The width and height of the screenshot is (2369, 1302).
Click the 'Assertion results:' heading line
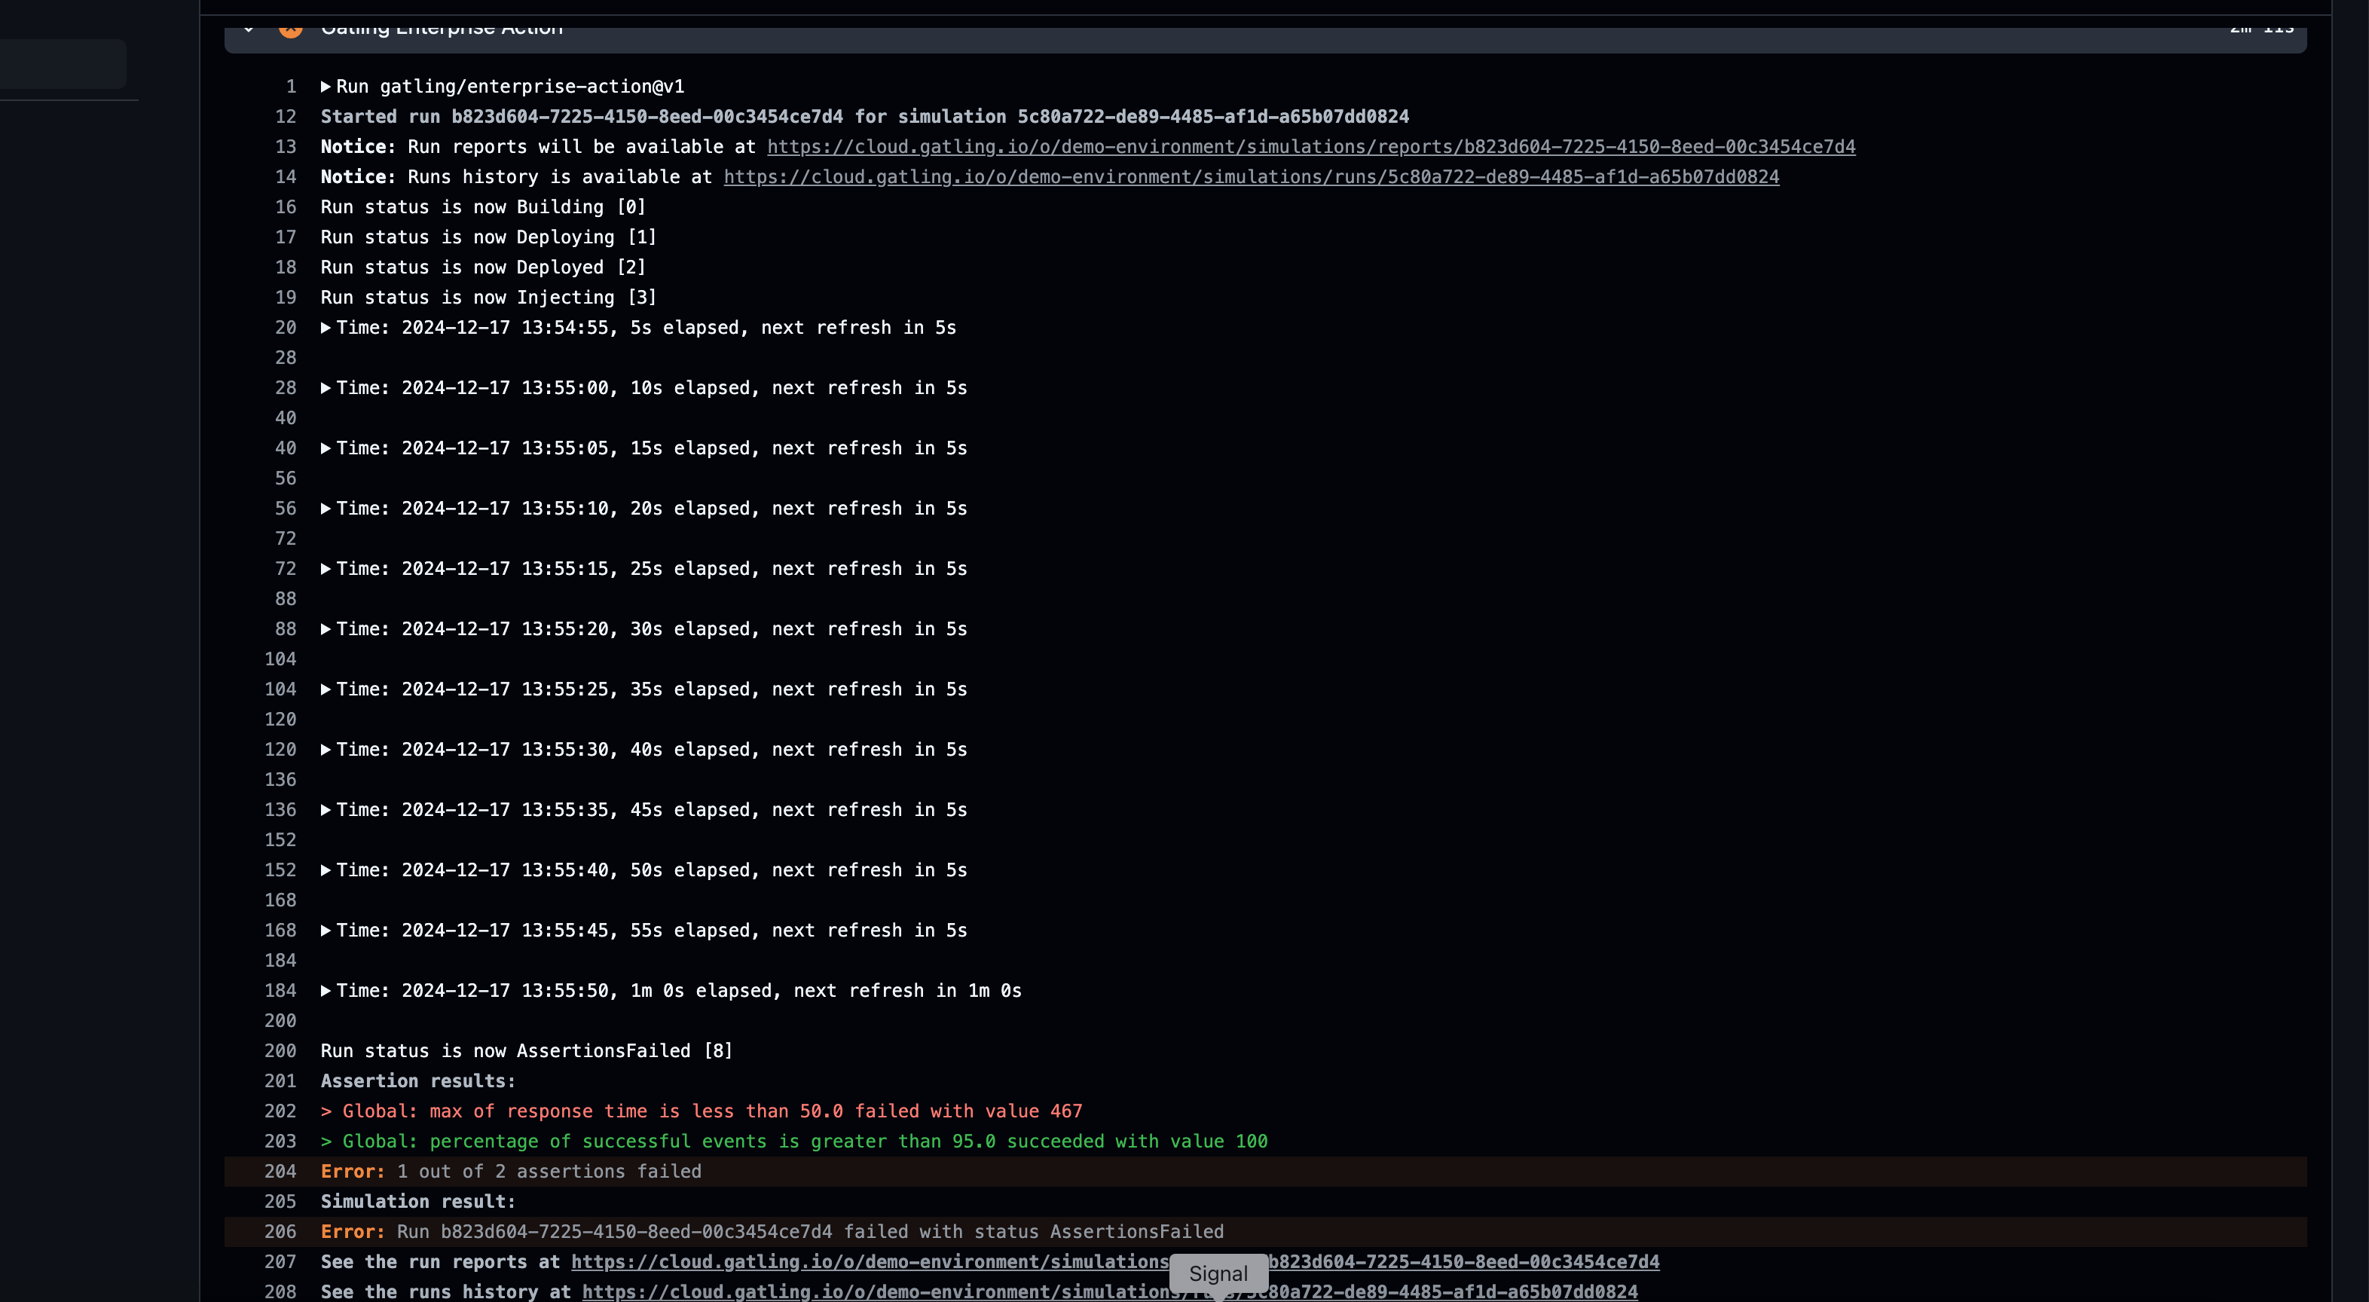point(417,1081)
